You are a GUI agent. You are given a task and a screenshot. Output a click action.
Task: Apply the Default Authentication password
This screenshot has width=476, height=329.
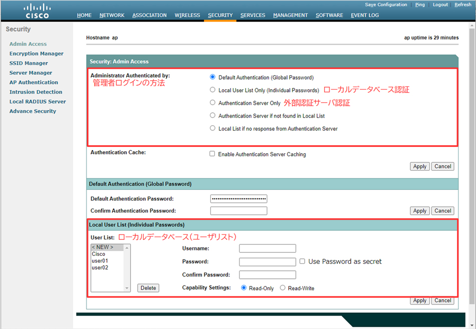[x=419, y=211]
